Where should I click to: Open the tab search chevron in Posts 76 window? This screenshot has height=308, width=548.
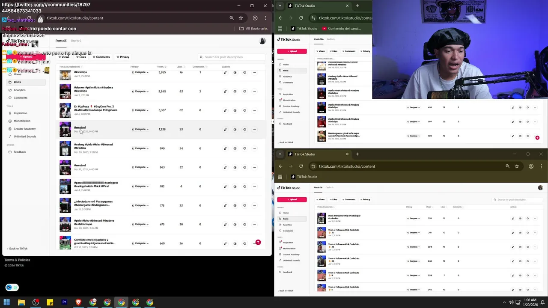click(280, 154)
